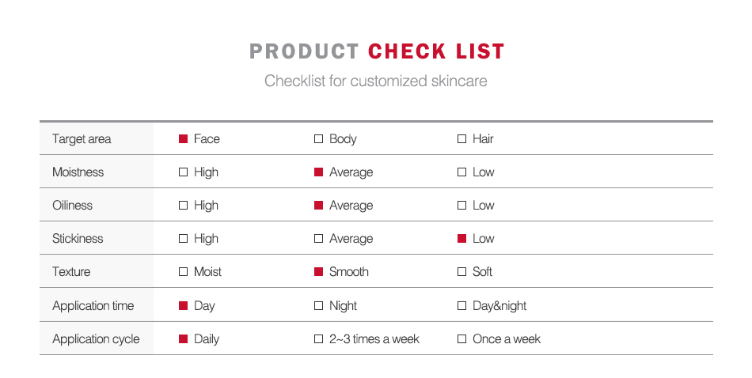
Task: Select High for Oiliness
Action: pos(184,206)
